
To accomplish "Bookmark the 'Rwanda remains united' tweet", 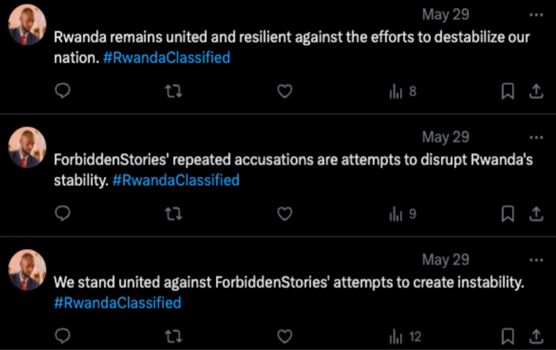I will point(508,91).
